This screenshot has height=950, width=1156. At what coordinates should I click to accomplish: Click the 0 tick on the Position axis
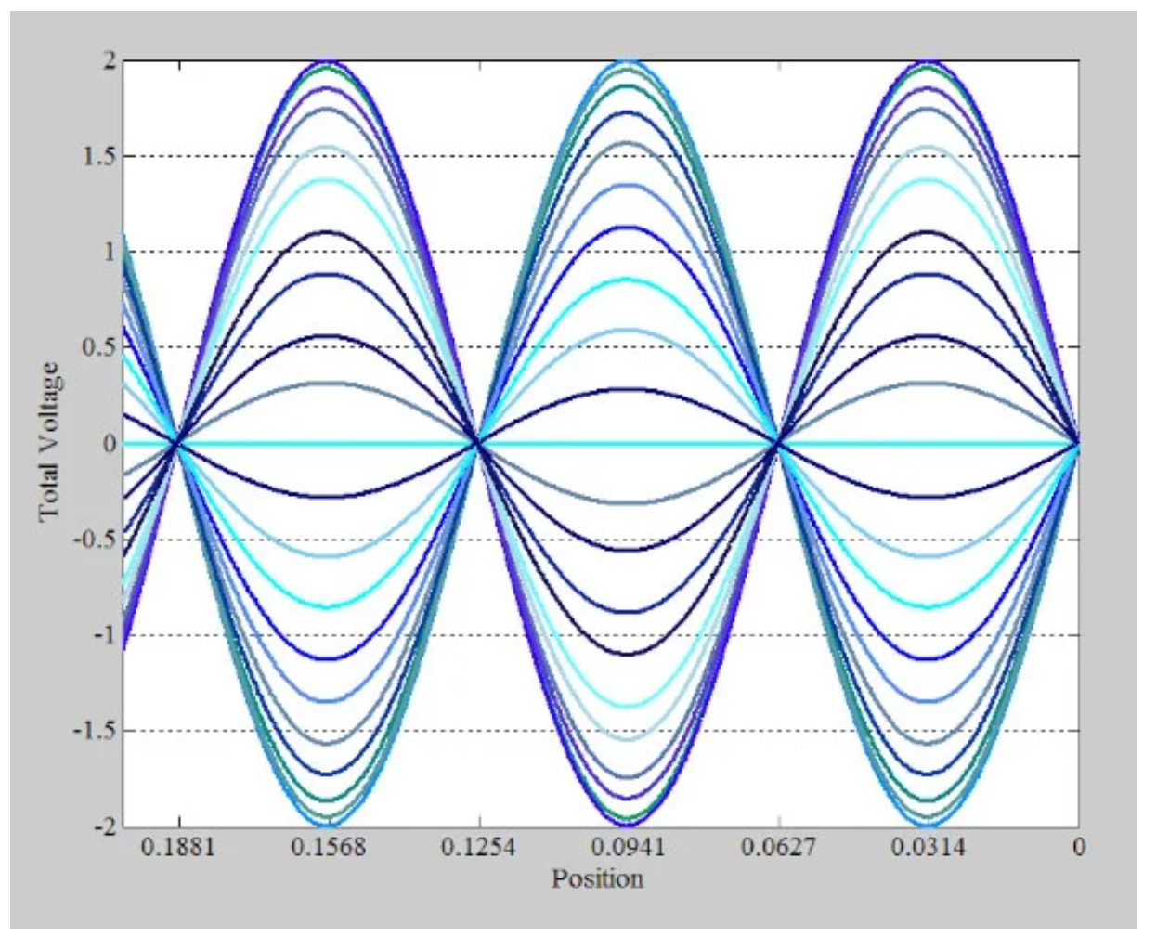pyautogui.click(x=1078, y=847)
